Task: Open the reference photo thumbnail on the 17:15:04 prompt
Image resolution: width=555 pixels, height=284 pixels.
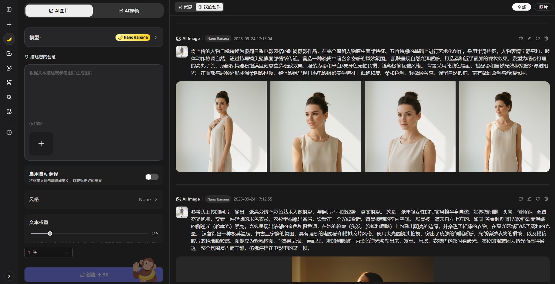Action: pos(182,52)
